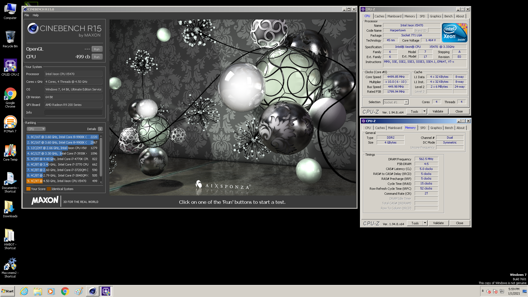Open Windows Explorer from the taskbar
The height and width of the screenshot is (297, 528).
click(38, 291)
